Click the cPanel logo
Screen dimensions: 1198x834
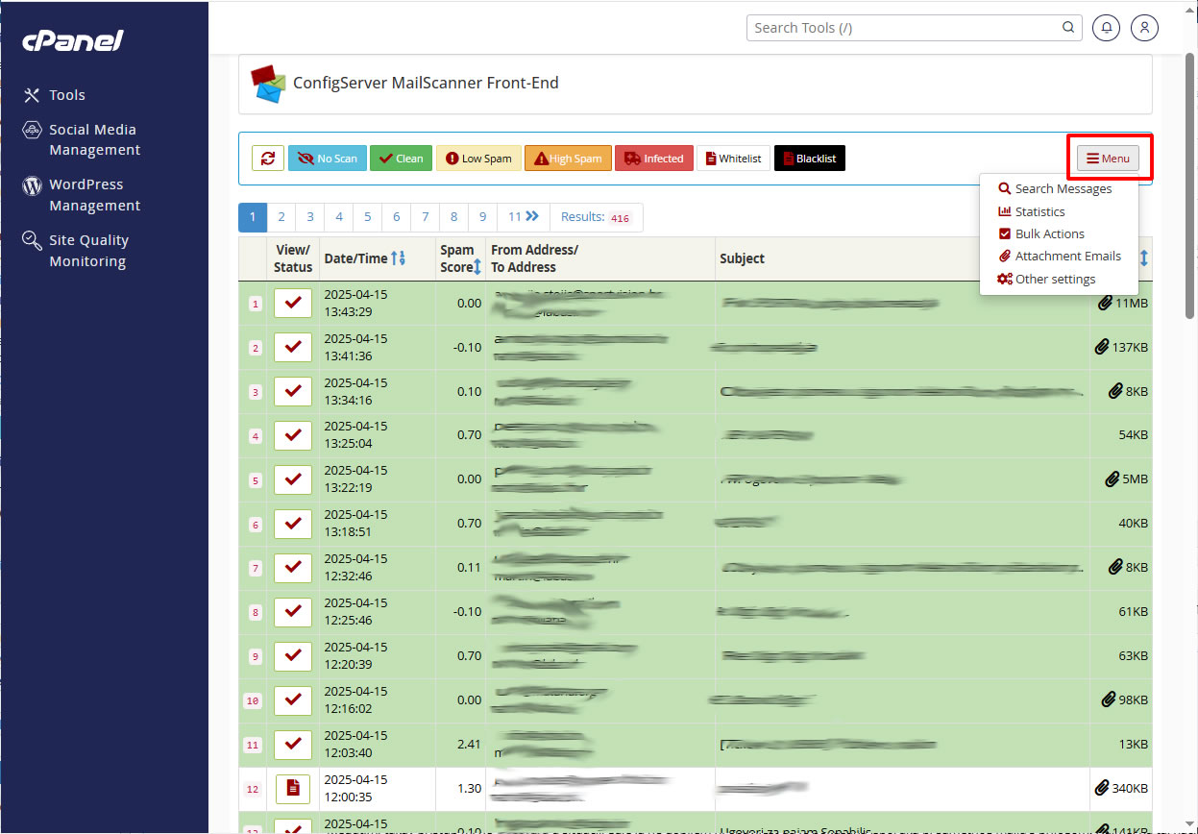[73, 40]
